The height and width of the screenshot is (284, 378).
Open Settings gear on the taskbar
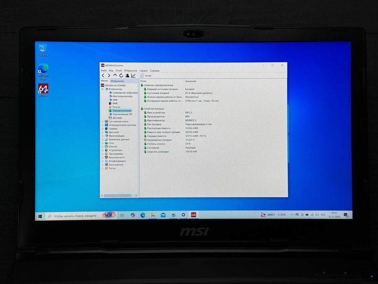pos(184,215)
